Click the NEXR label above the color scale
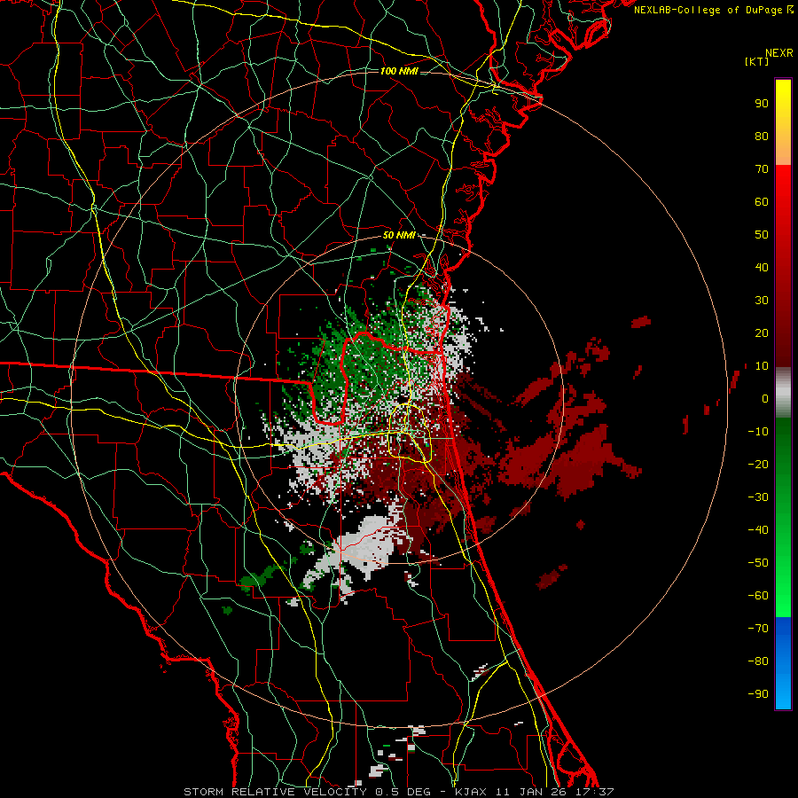 (778, 53)
